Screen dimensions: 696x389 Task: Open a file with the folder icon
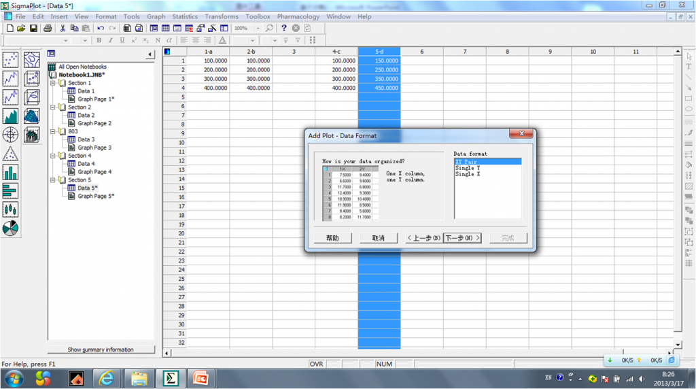point(21,28)
